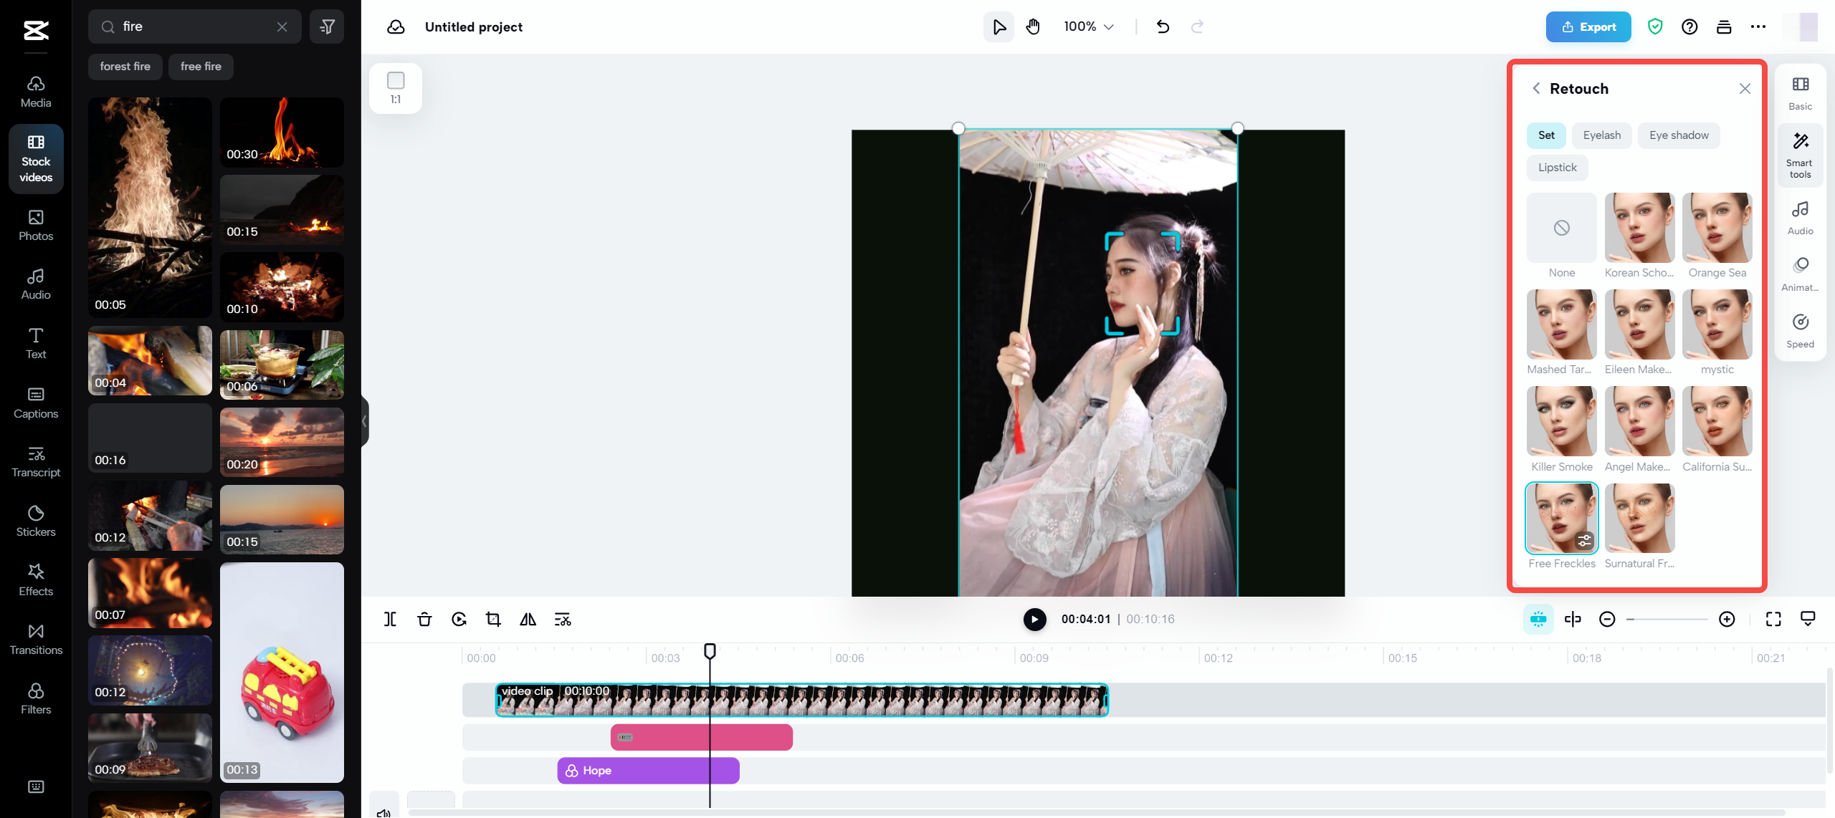Toggle the 1:1 preview checkbox
Image resolution: width=1835 pixels, height=818 pixels.
coord(395,80)
